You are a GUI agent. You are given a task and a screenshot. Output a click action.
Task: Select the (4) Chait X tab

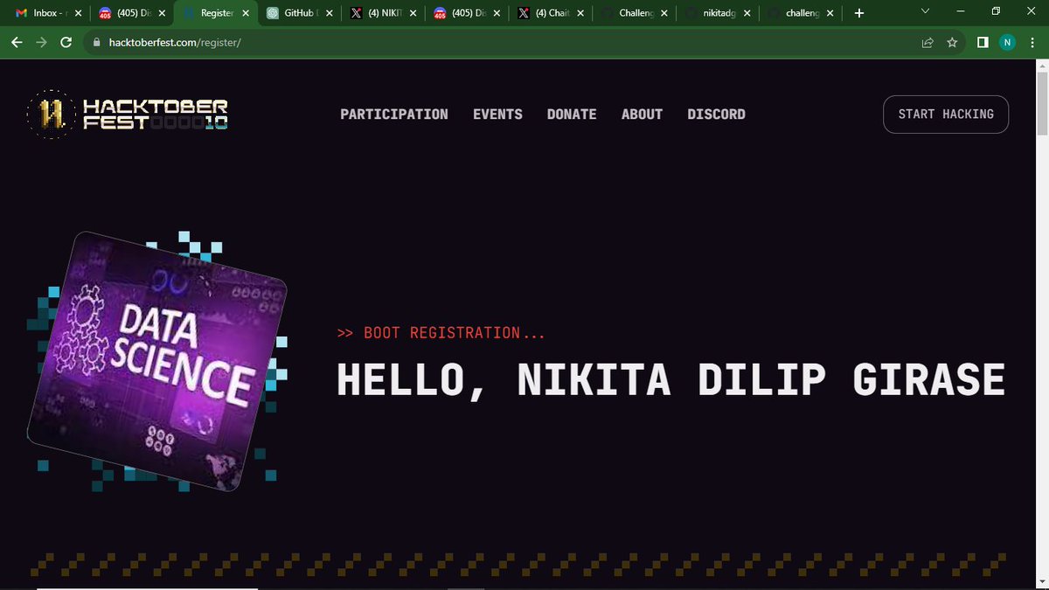tap(552, 13)
